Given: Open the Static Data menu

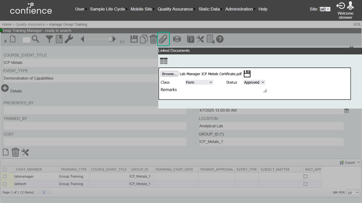Looking at the screenshot, I should [209, 9].
